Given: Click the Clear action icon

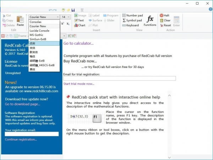Looking at the screenshot, I should click(x=162, y=21).
